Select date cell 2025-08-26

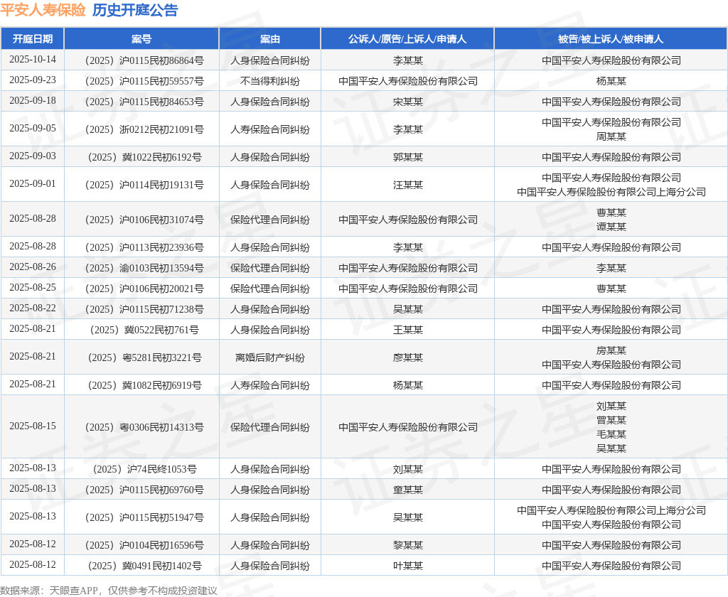33,267
